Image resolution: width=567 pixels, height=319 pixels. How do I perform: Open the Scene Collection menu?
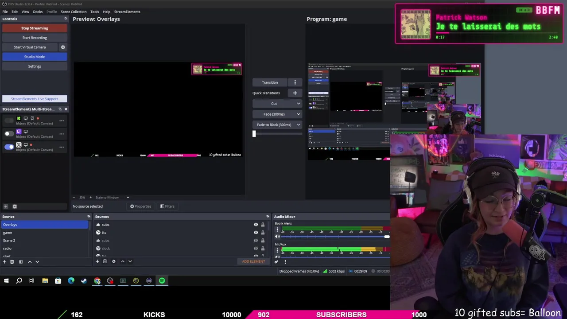pyautogui.click(x=74, y=12)
